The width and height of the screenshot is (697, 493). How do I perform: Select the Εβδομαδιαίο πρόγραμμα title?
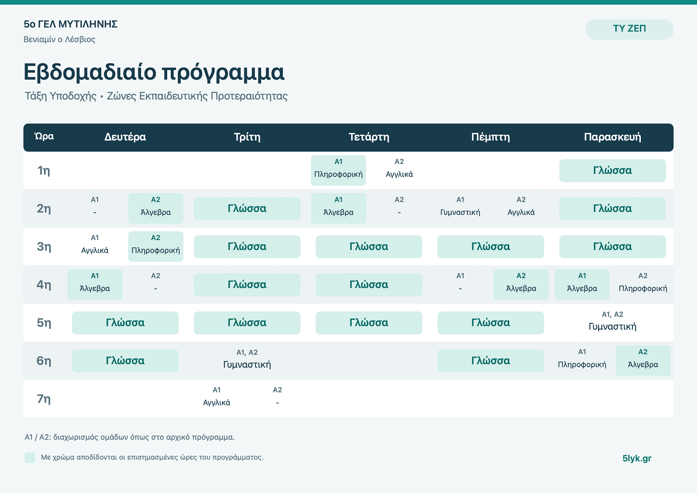point(154,72)
